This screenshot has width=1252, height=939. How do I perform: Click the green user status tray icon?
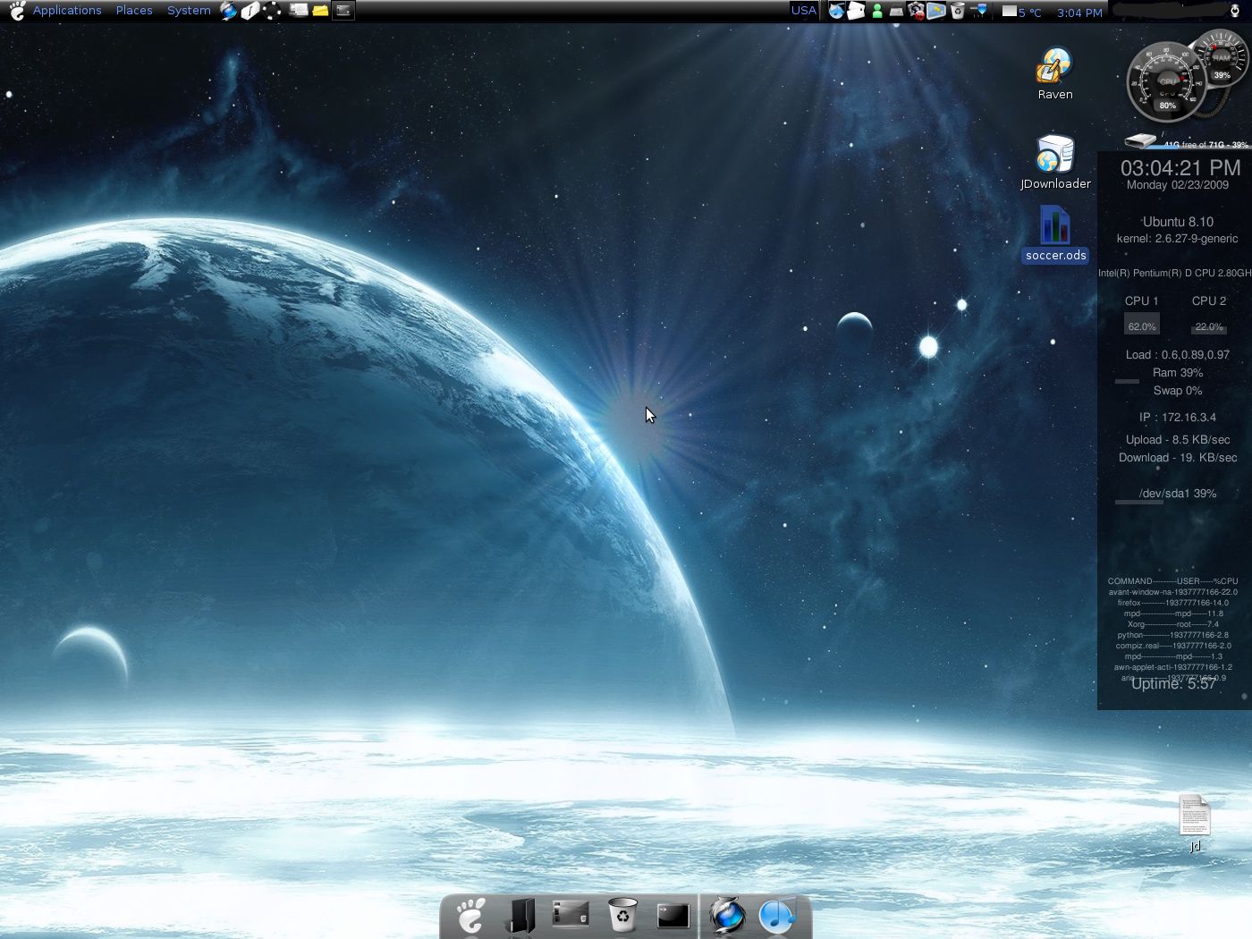pos(876,11)
